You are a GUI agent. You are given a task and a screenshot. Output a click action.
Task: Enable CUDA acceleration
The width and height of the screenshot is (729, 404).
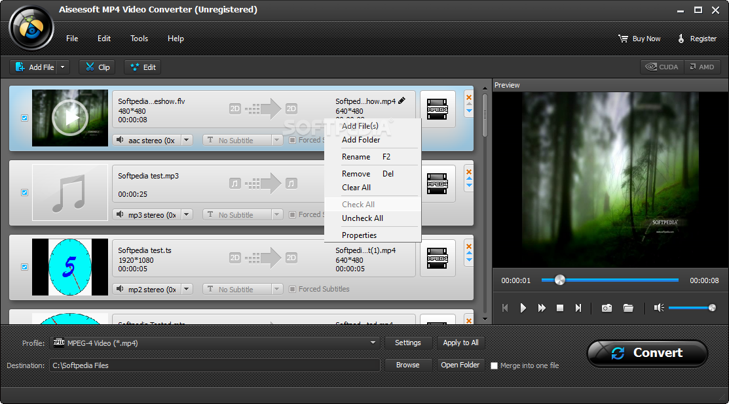662,67
